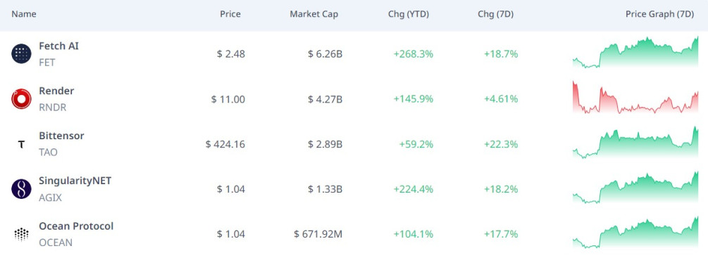Sort the table by the Name column

pos(24,14)
